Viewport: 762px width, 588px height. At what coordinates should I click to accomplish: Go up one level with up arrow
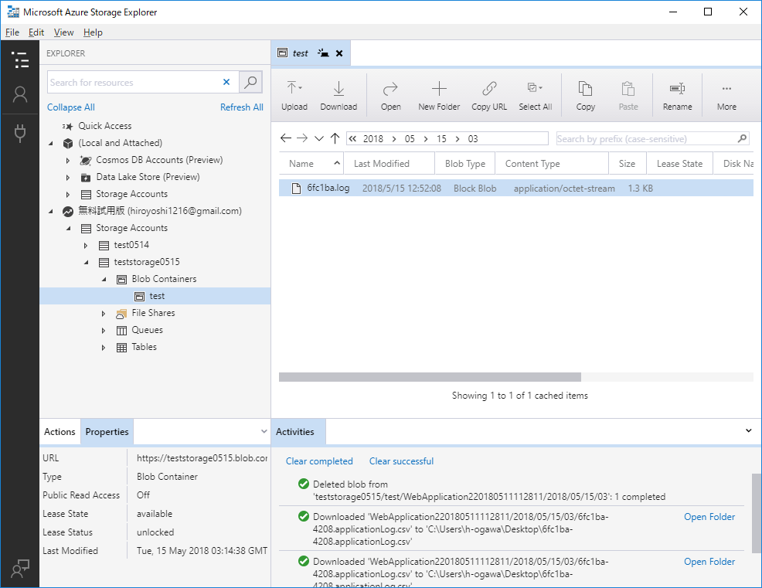pyautogui.click(x=335, y=138)
